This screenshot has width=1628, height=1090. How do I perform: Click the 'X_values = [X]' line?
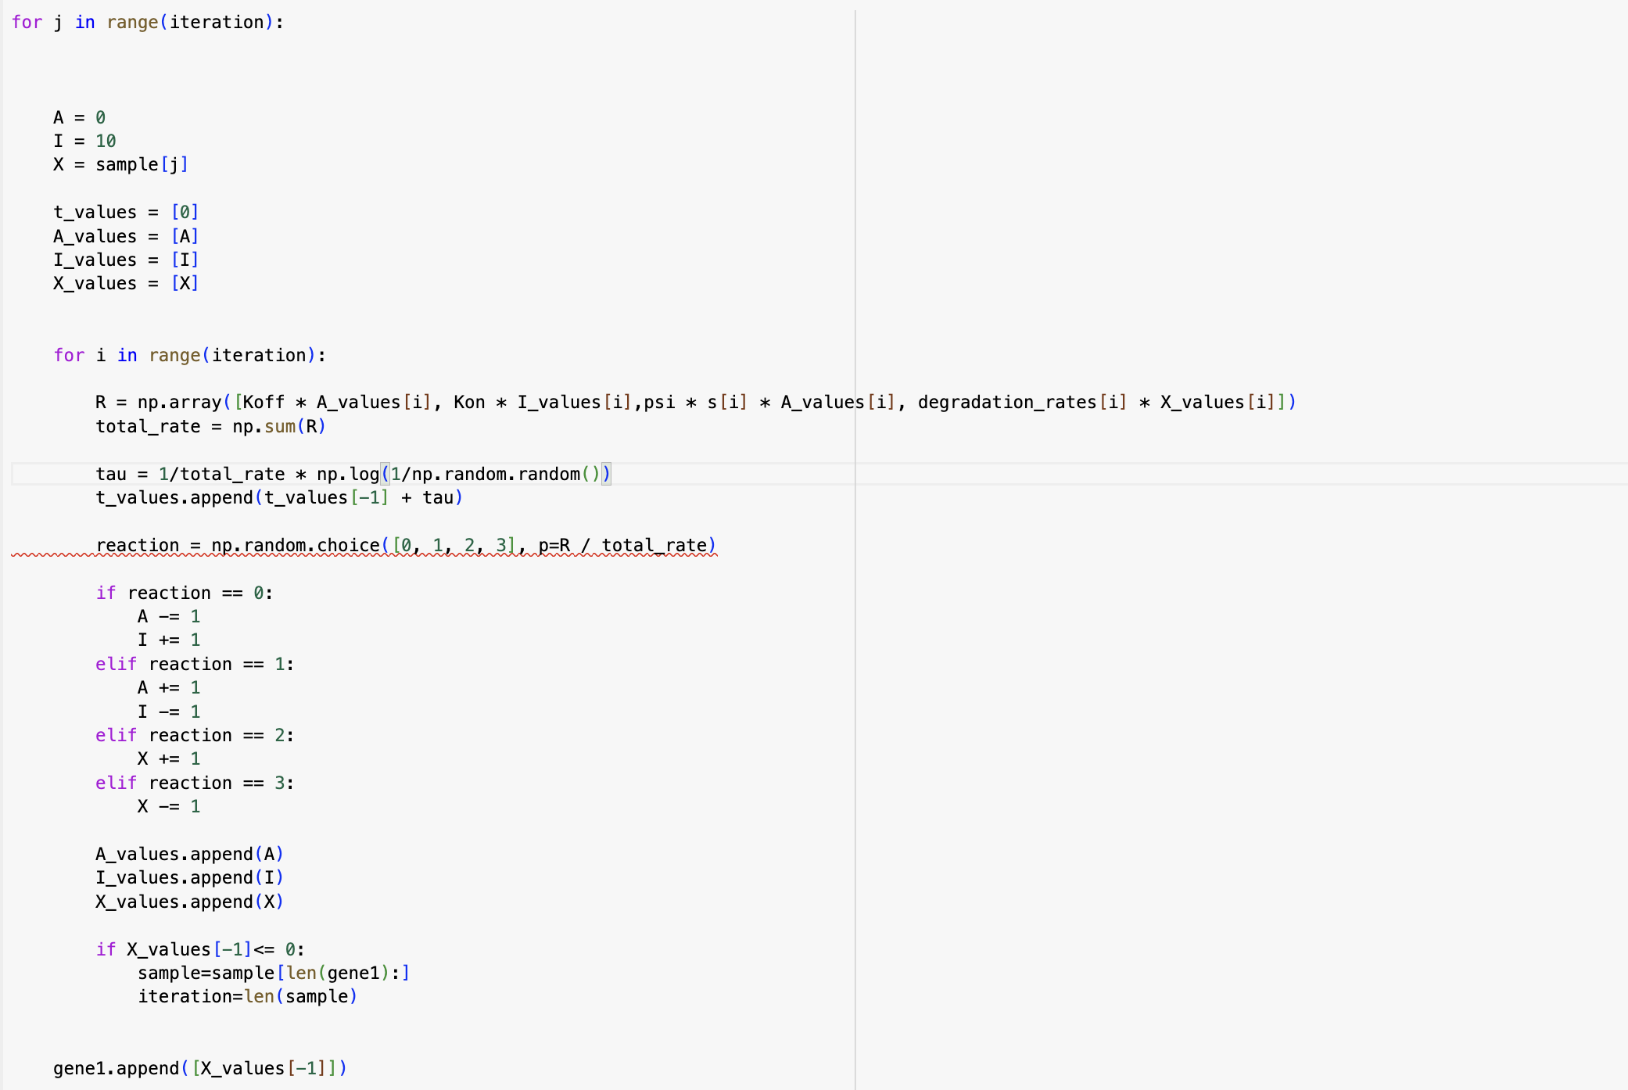126,283
